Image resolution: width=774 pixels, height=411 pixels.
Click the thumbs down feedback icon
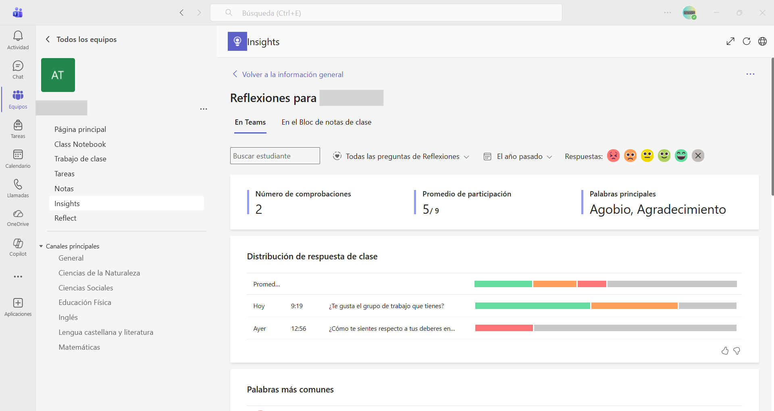pyautogui.click(x=737, y=351)
